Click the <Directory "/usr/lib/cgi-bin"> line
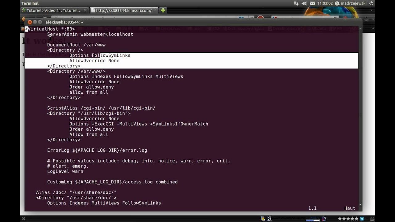This screenshot has width=395, height=222. click(x=89, y=113)
